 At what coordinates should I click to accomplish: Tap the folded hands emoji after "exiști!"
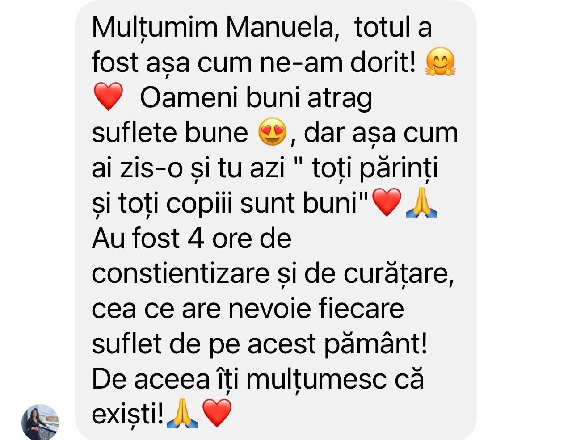[x=182, y=413]
